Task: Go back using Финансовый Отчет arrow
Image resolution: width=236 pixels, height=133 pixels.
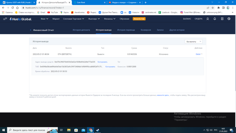Action: [30, 30]
